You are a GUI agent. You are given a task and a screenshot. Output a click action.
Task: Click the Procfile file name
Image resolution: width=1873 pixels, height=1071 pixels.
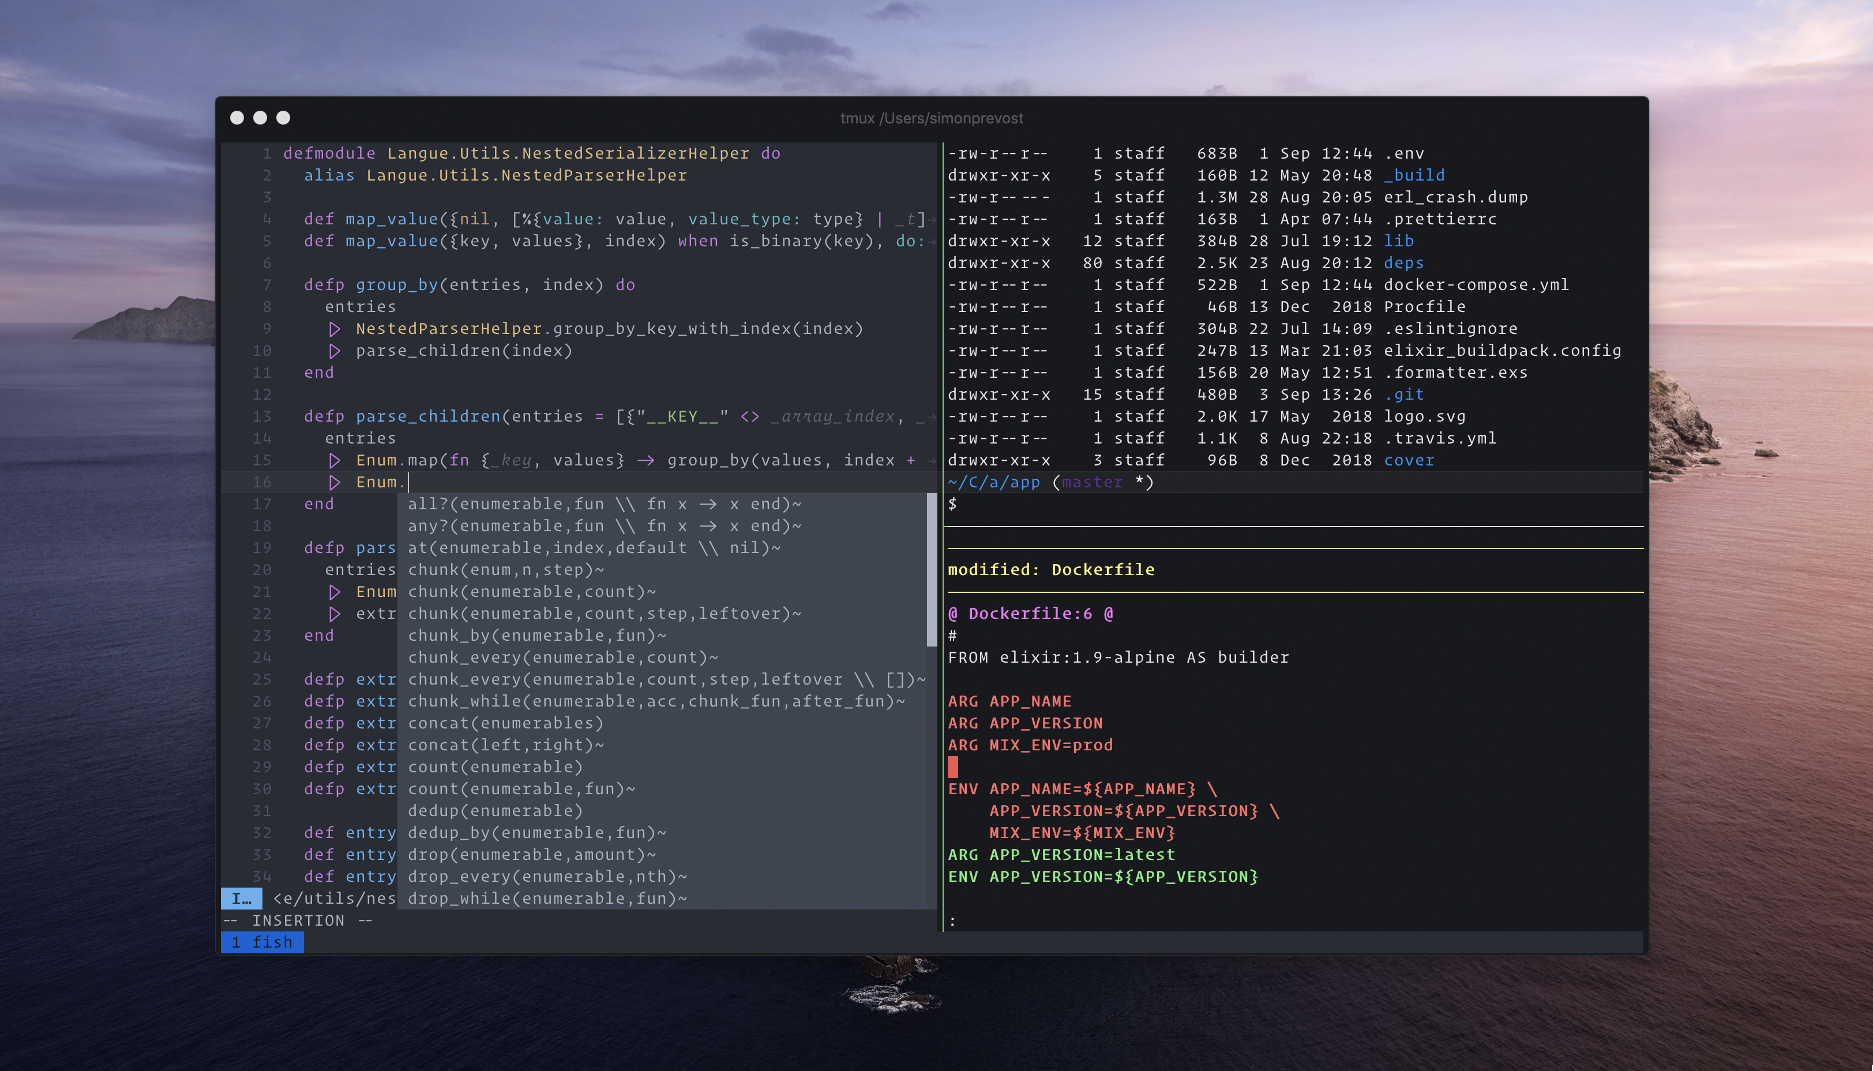click(x=1424, y=307)
